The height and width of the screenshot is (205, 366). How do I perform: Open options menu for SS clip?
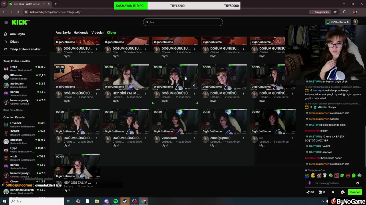pos(292,138)
